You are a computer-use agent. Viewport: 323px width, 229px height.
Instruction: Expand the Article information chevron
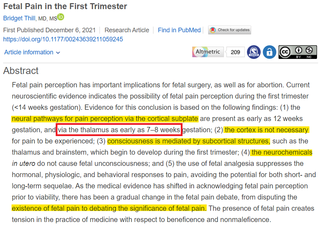point(58,53)
